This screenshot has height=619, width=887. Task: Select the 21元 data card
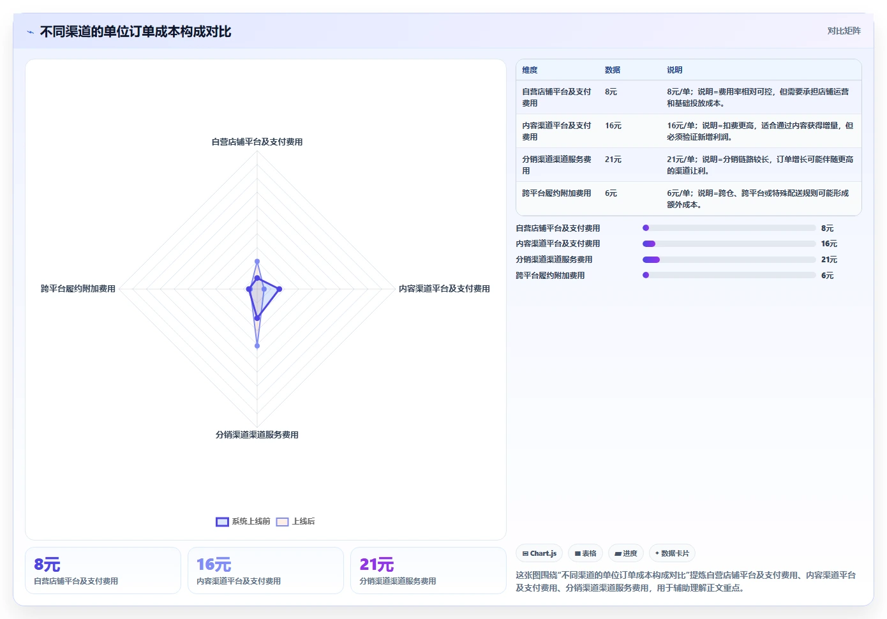tap(428, 571)
